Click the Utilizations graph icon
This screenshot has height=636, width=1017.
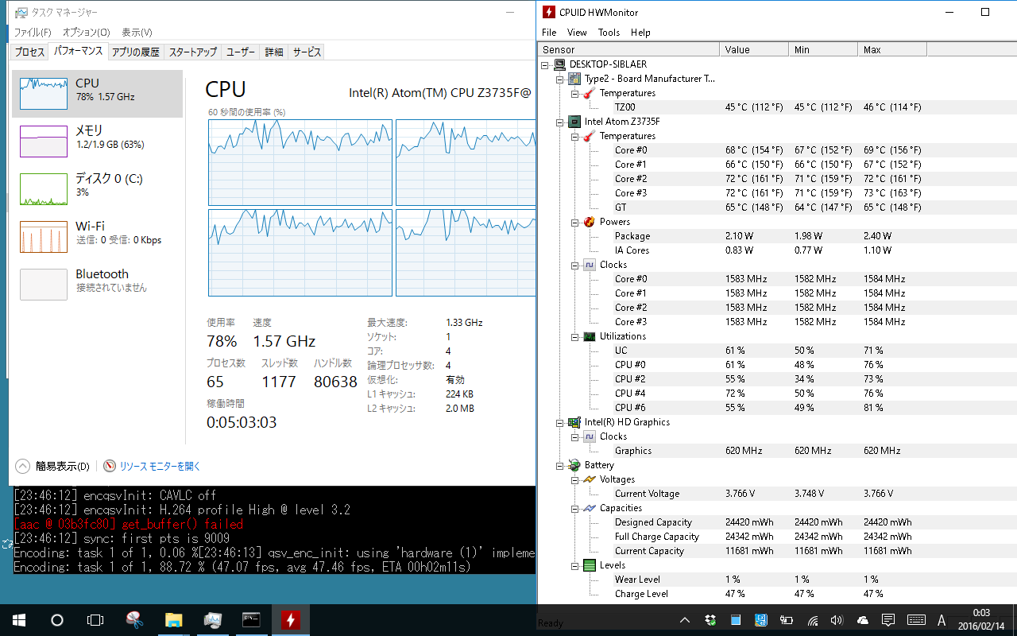[x=589, y=336]
